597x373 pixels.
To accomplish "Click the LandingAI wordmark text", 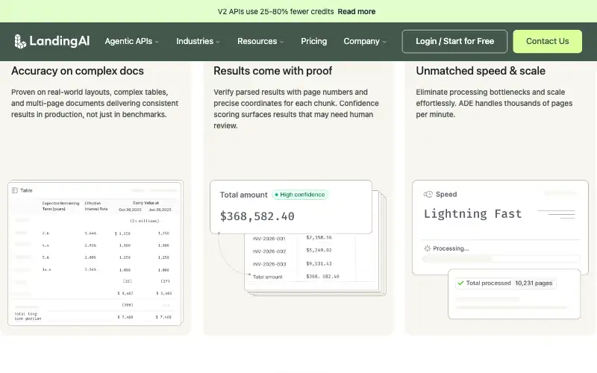I will 60,41.
